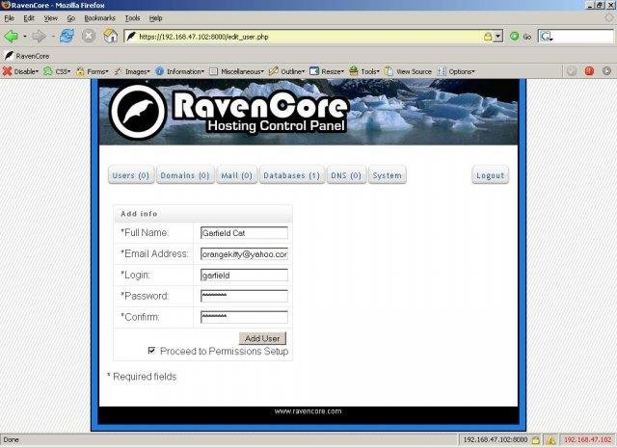Open the Forms toolbar menu
617x448 pixels.
pyautogui.click(x=93, y=71)
